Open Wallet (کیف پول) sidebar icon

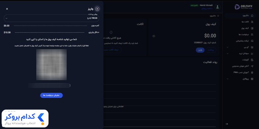[252, 28]
